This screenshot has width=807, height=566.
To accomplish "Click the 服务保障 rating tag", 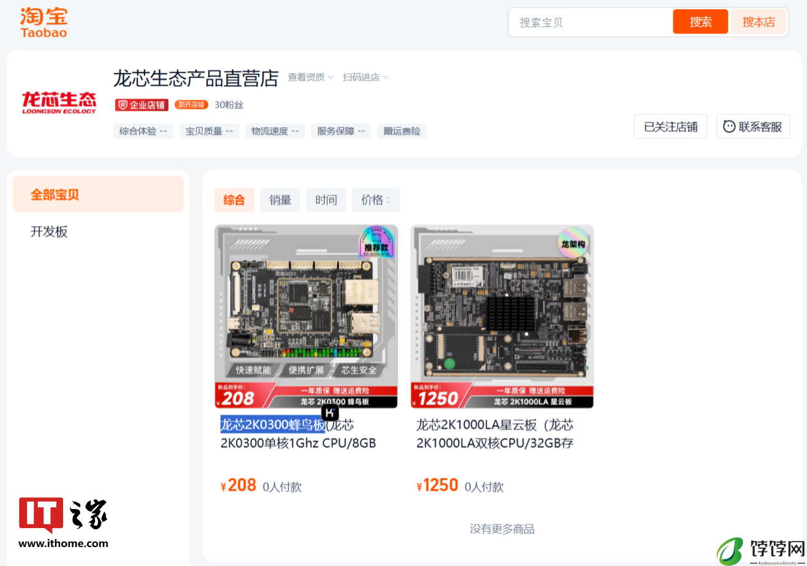I will (x=341, y=131).
